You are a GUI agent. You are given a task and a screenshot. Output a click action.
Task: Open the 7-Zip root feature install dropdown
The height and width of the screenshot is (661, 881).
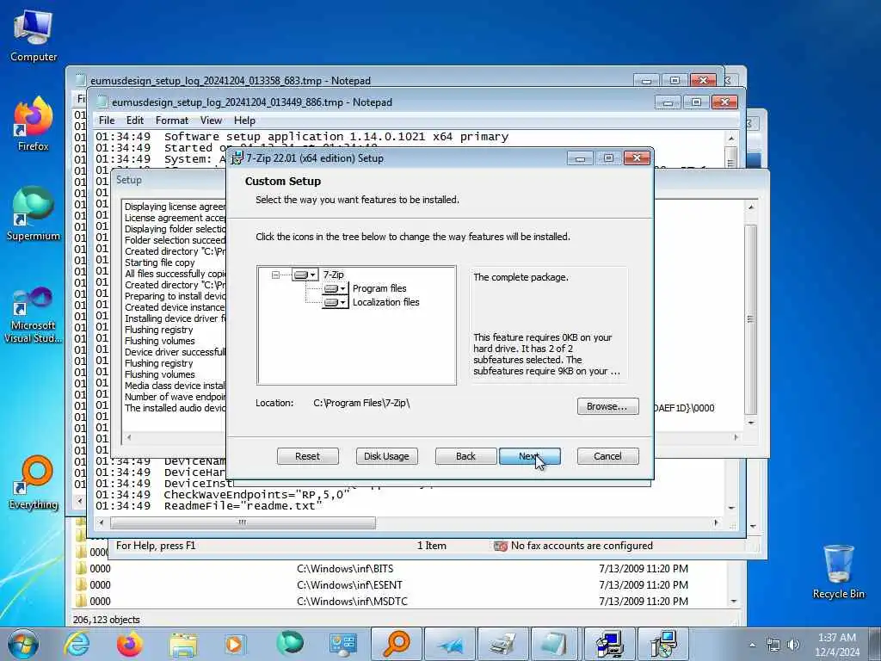[305, 275]
